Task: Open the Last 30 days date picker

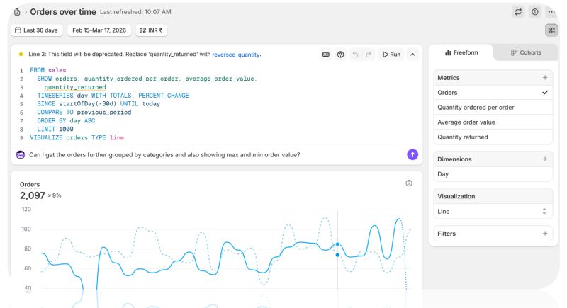Action: [37, 30]
